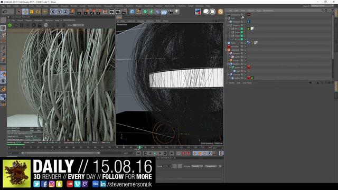Open the channel dropdown in Live Viewer toolbar
Viewport: 338px width, 190px height.
point(78,25)
